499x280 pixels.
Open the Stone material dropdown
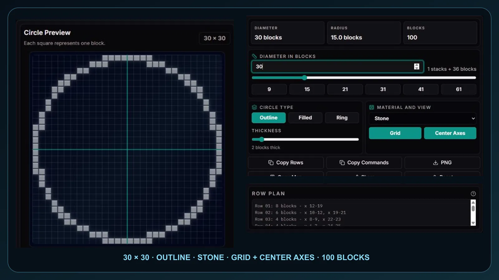click(423, 119)
